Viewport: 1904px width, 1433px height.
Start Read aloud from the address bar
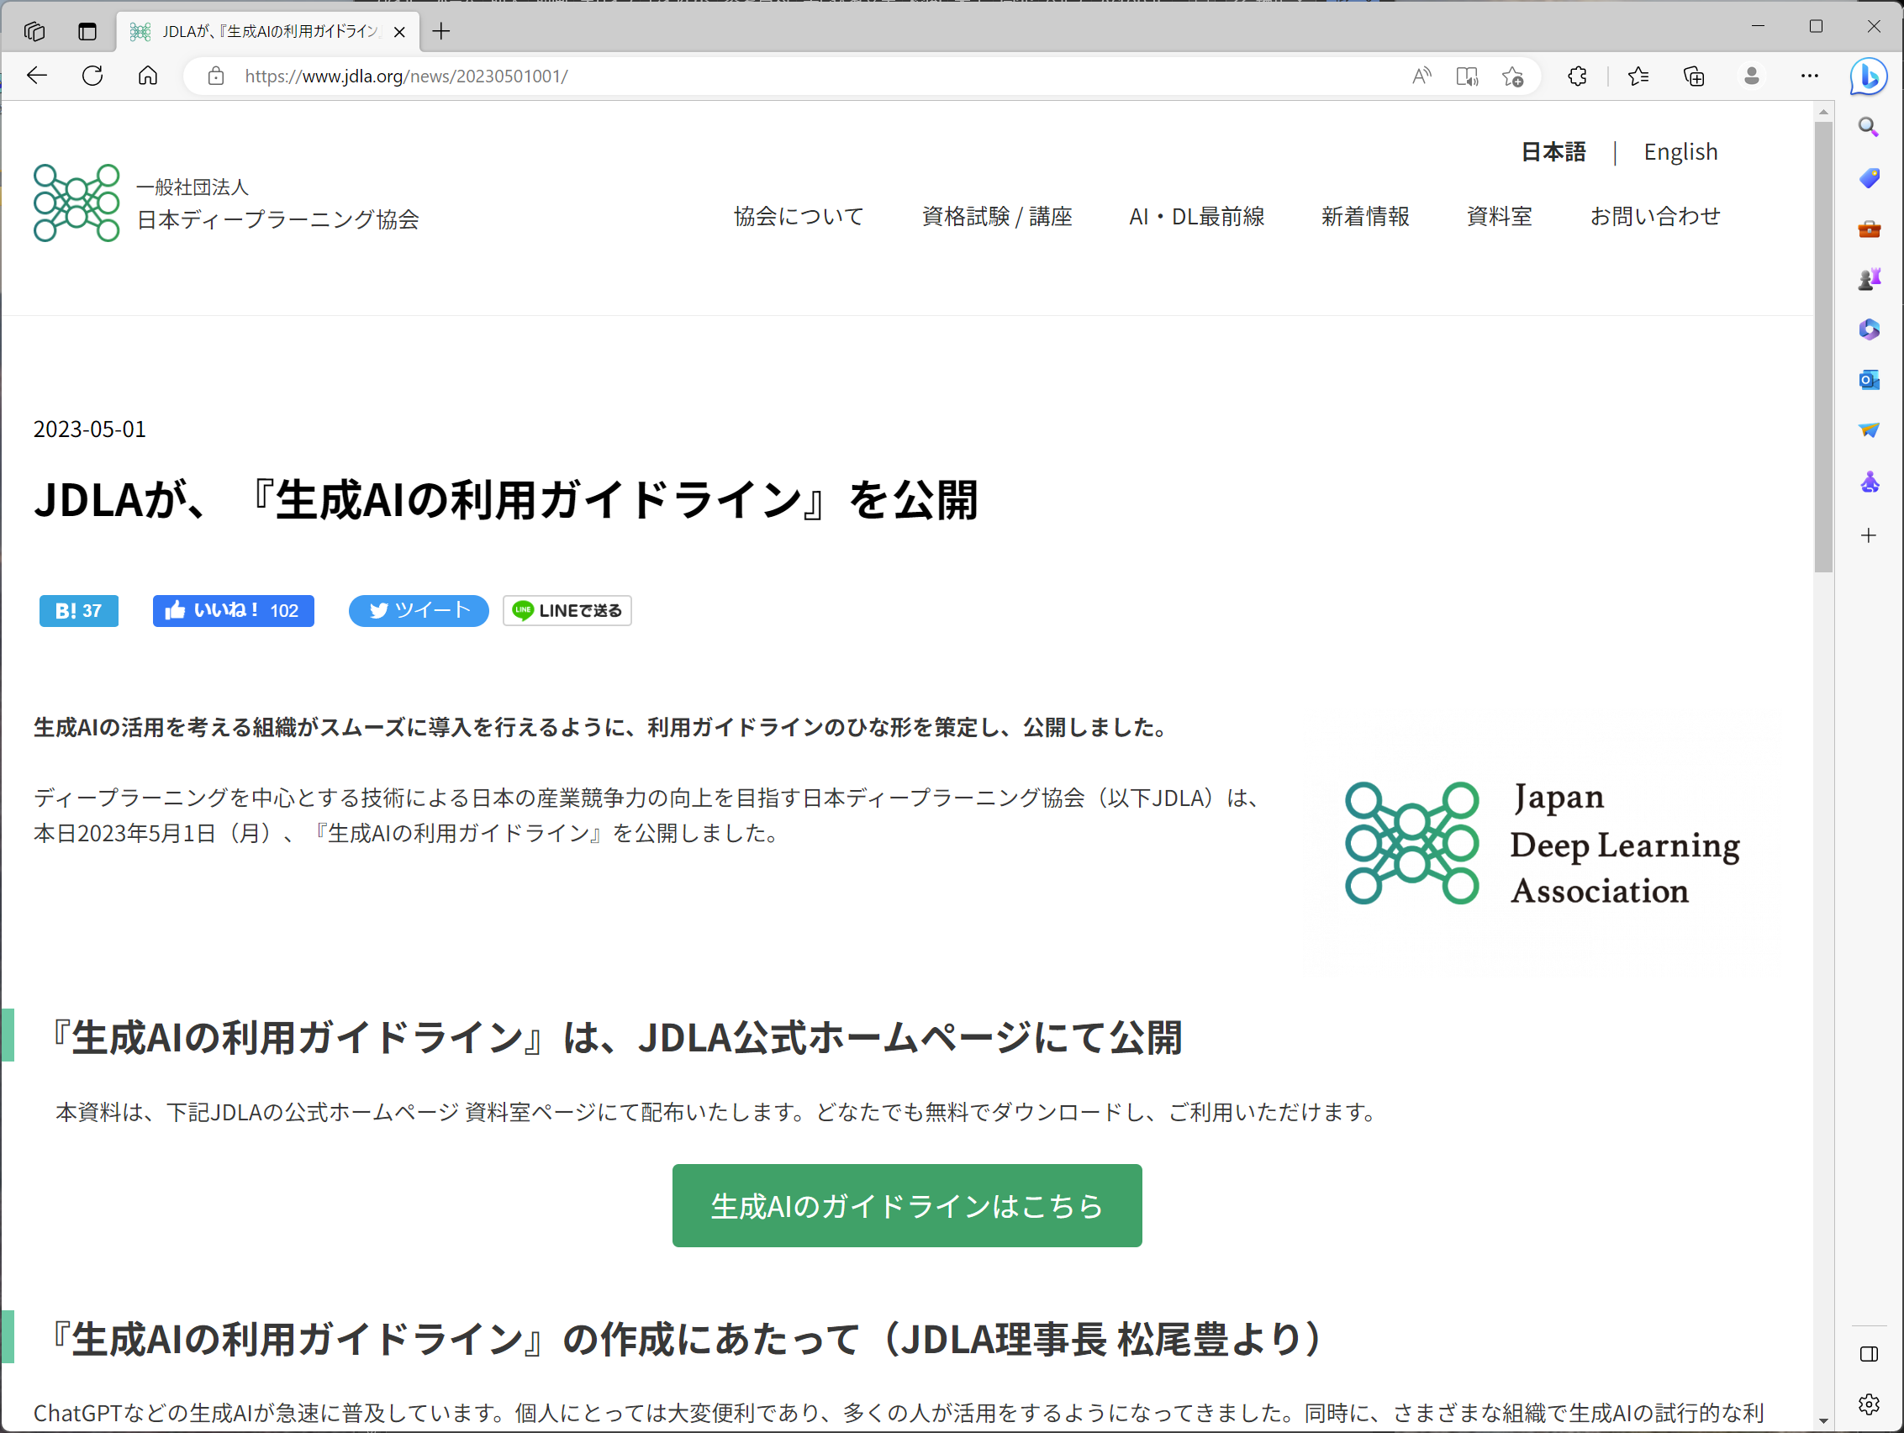[x=1421, y=76]
